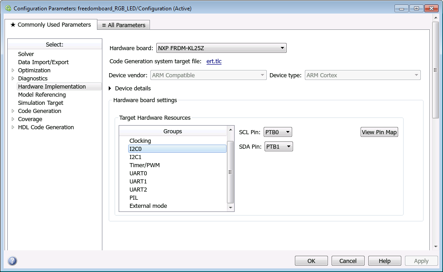Screen dimensions: 443x272
Task: Open the Hardware board dropdown
Action: [x=221, y=48]
